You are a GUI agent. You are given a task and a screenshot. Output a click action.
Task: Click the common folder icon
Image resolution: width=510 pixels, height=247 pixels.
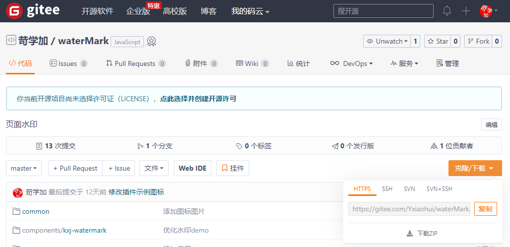[16, 212]
